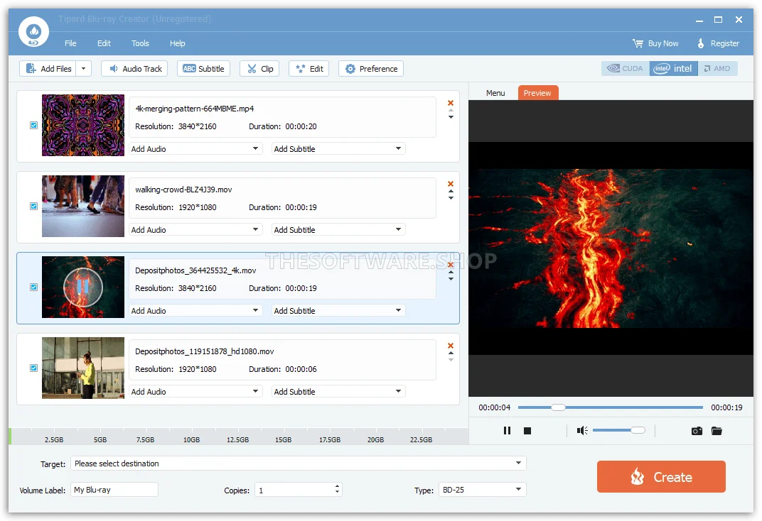Screen dimensions: 762x521
Task: Open the Target destination dropdown
Action: 299,464
